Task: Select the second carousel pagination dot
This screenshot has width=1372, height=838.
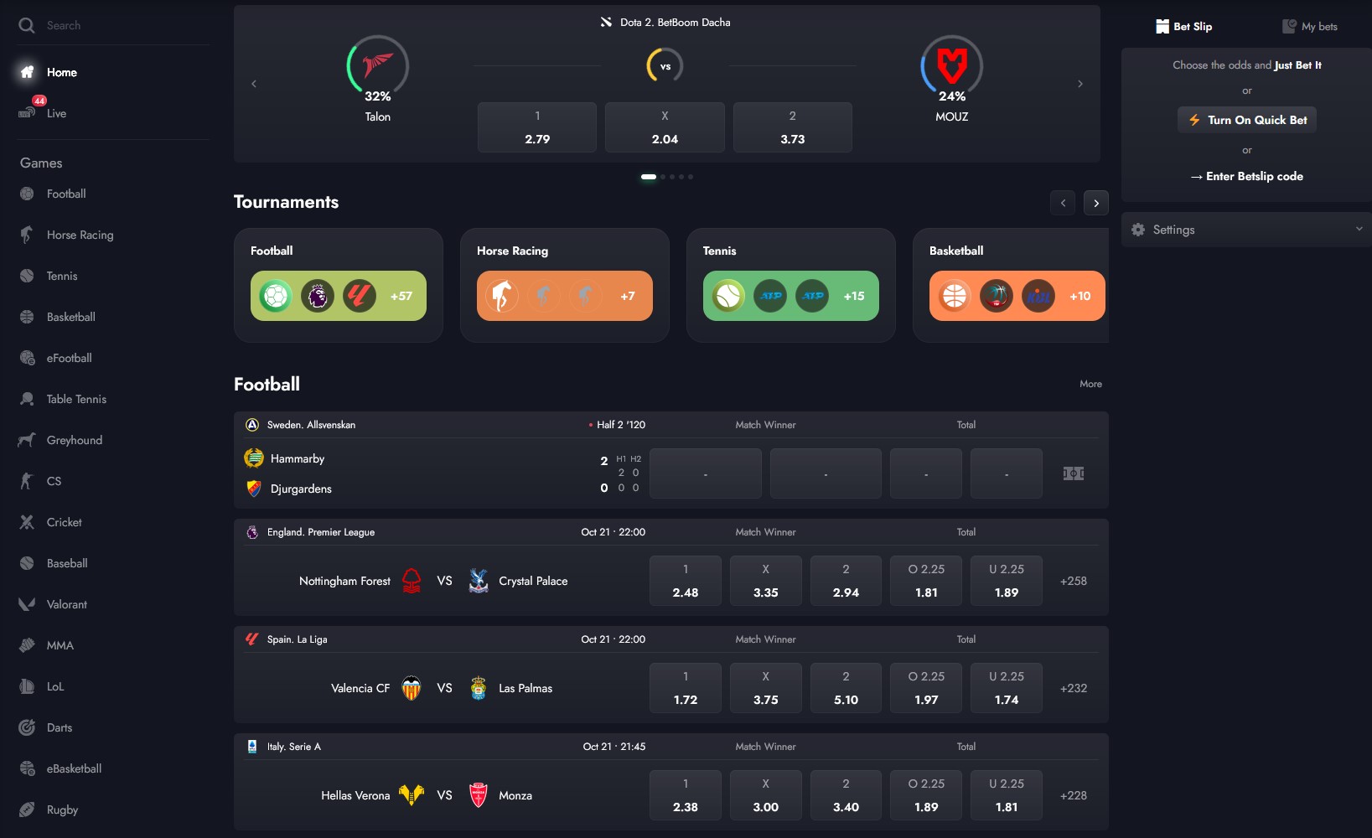Action: click(663, 177)
